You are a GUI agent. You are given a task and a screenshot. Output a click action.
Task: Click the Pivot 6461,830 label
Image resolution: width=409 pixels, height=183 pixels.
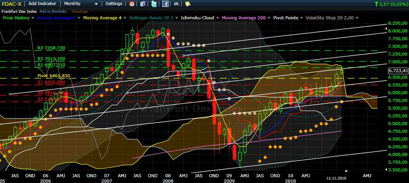pos(54,76)
